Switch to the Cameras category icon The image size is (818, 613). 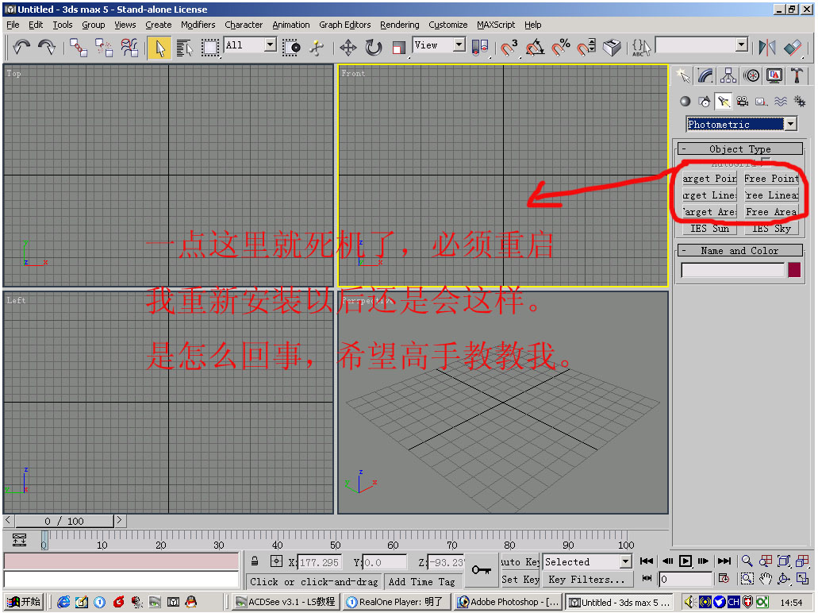click(742, 101)
